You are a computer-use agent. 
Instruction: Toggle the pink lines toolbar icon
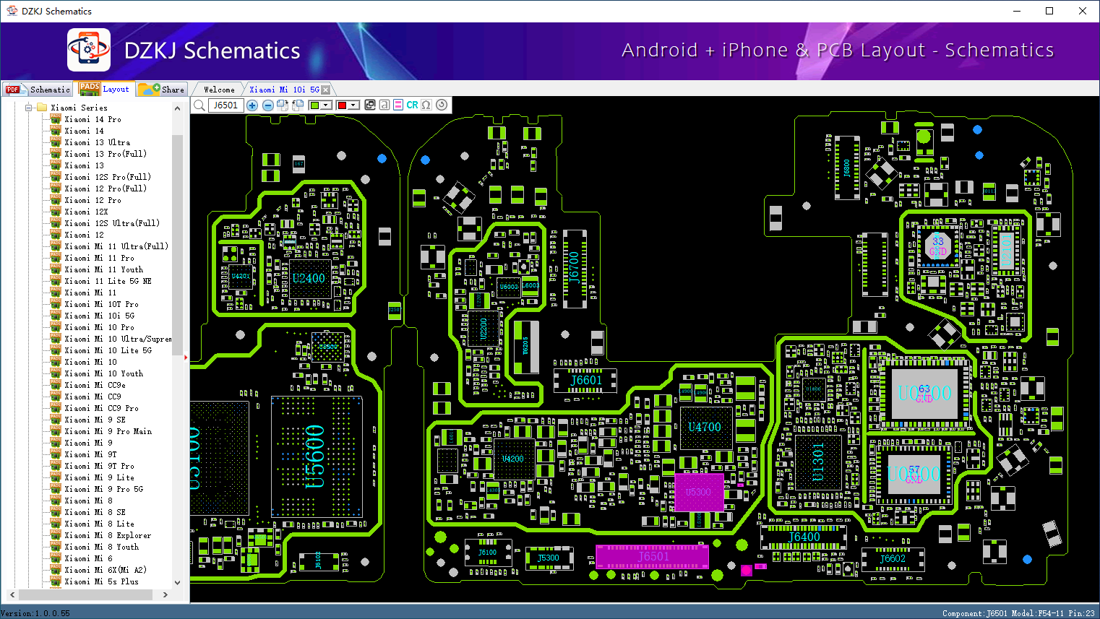point(398,105)
